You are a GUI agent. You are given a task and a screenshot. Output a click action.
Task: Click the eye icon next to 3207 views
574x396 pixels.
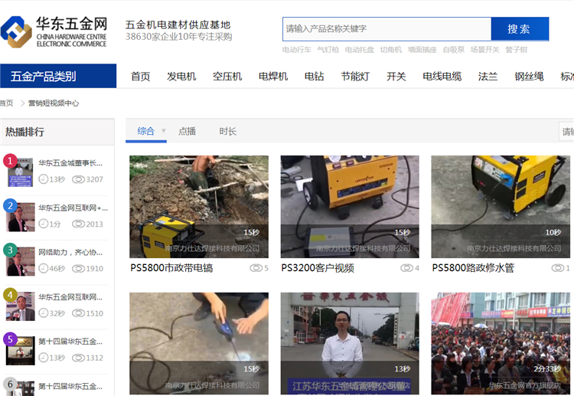(x=78, y=179)
